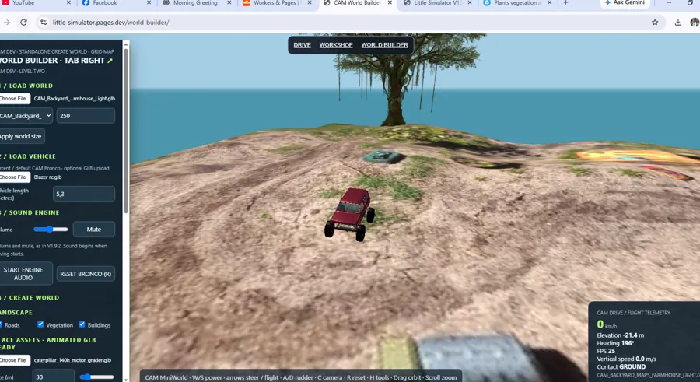Toggle the Vegetation checkbox
The width and height of the screenshot is (700, 382).
(x=40, y=324)
